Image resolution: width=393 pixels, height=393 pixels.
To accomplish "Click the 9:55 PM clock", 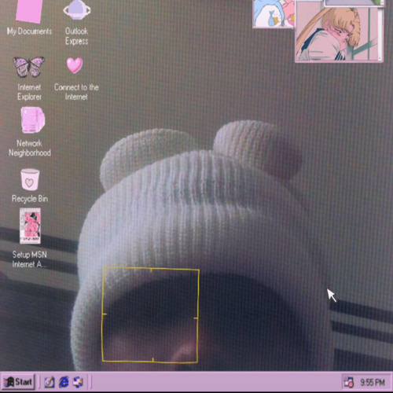I will click(x=372, y=383).
